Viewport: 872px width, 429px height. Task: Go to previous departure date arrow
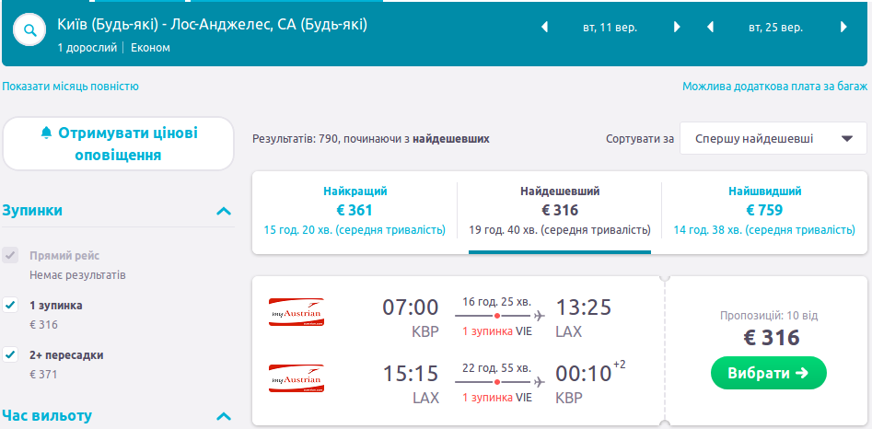[544, 27]
